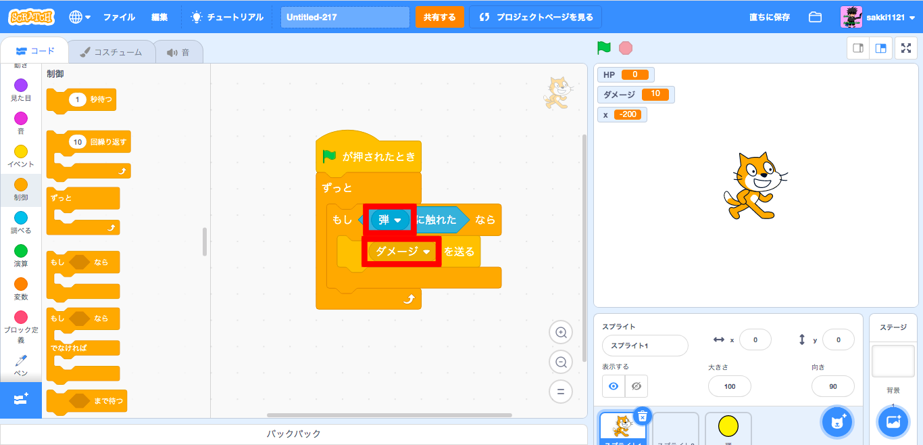Click the workspace vertical scrollbar
This screenshot has width=923, height=445.
click(584, 249)
